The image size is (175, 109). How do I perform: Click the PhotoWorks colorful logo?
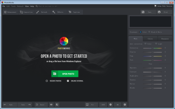pos(64,41)
